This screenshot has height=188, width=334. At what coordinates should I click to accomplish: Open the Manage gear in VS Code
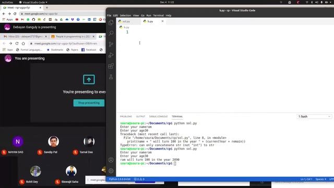pos(111,171)
